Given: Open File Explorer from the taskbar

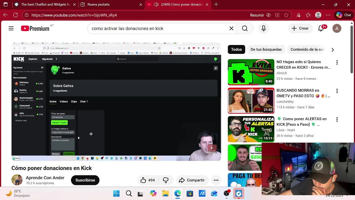Looking at the screenshot, I should pyautogui.click(x=165, y=193).
